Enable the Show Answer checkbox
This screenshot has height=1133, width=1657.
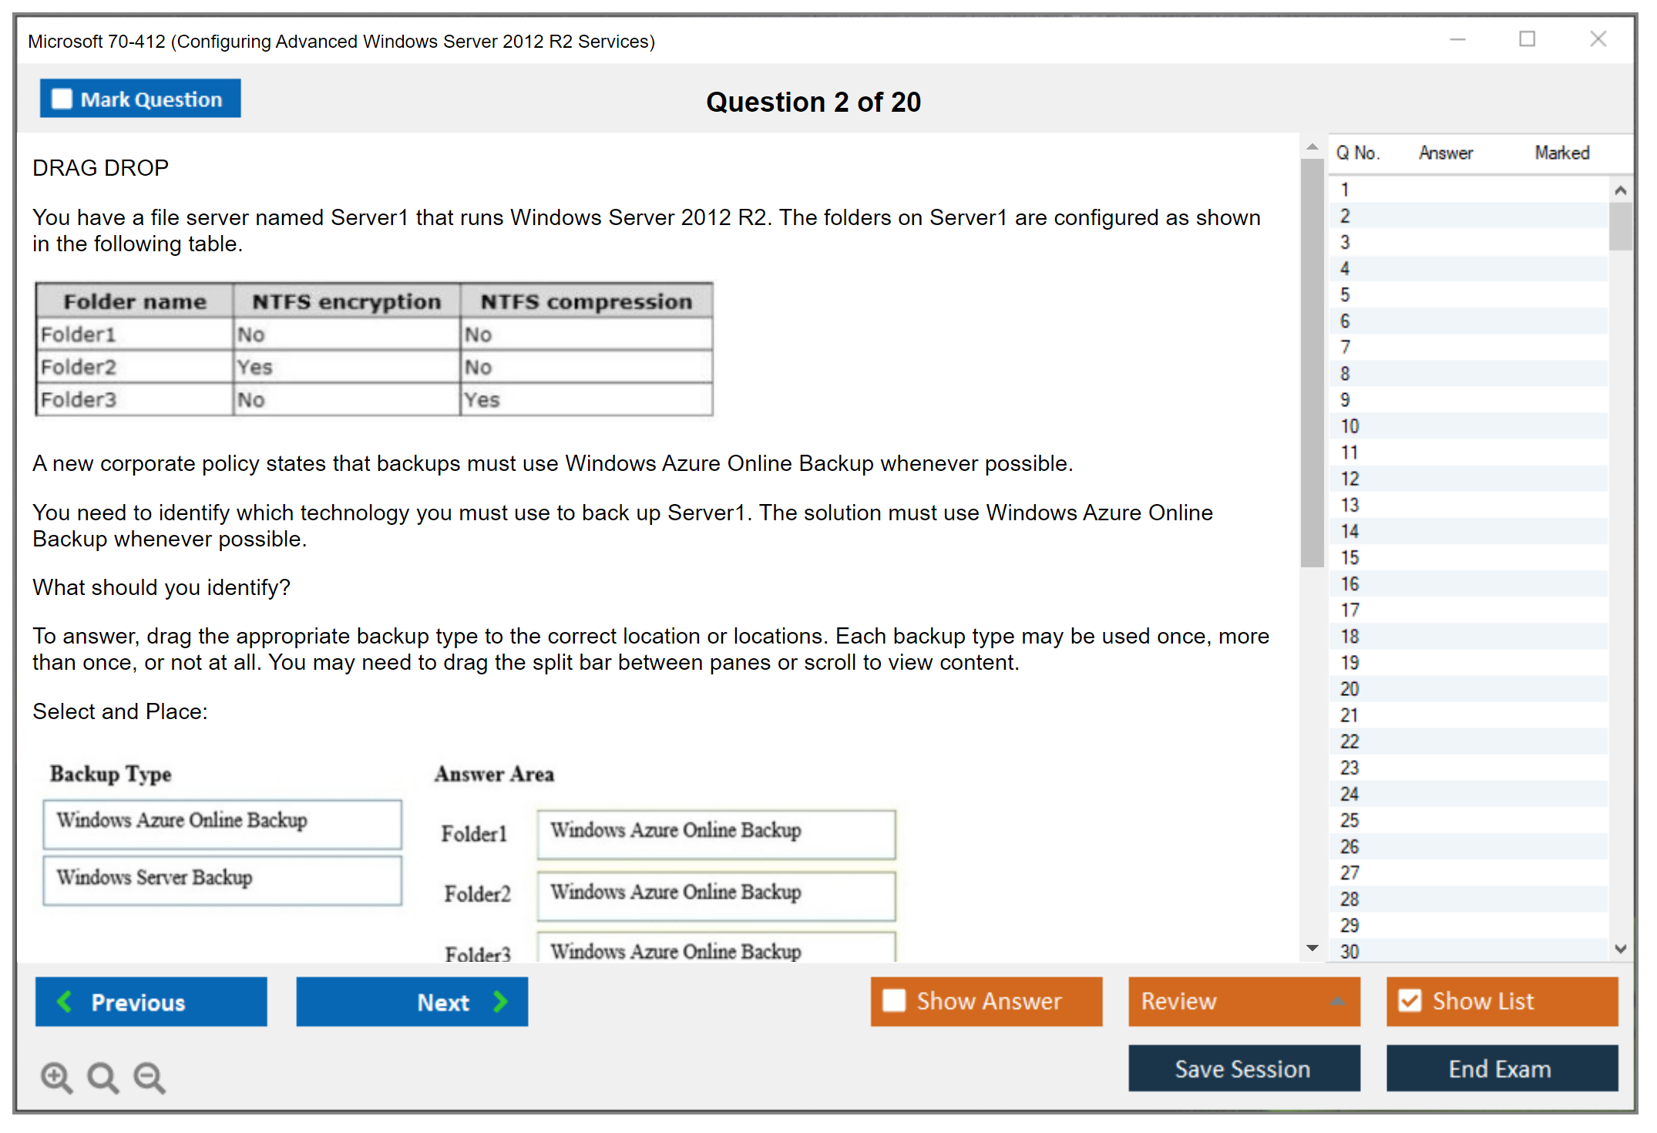point(894,1000)
